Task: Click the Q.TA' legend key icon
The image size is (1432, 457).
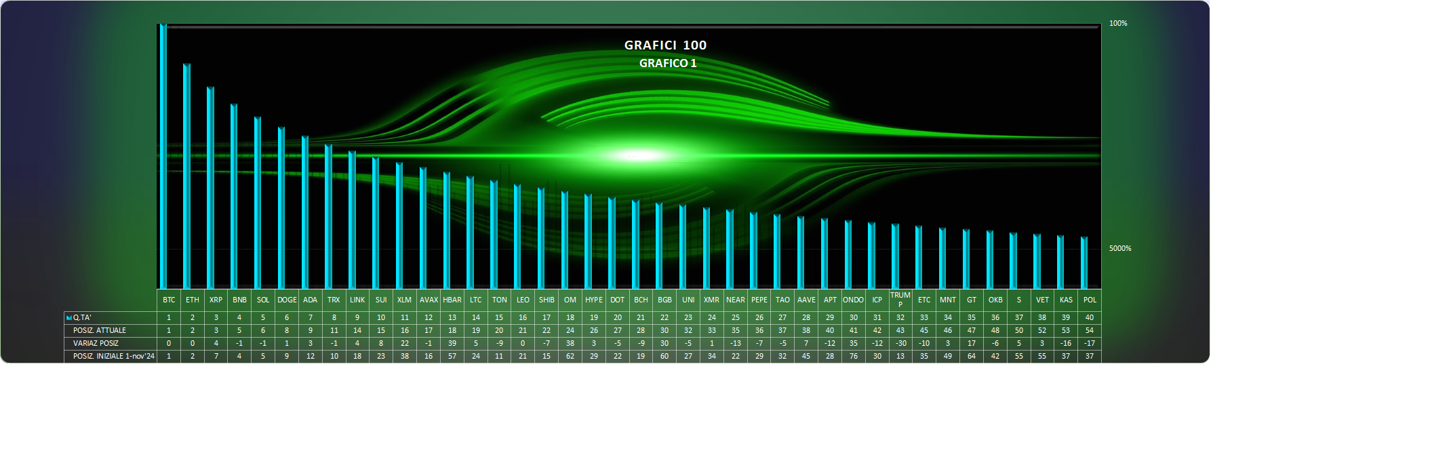Action: tap(68, 317)
